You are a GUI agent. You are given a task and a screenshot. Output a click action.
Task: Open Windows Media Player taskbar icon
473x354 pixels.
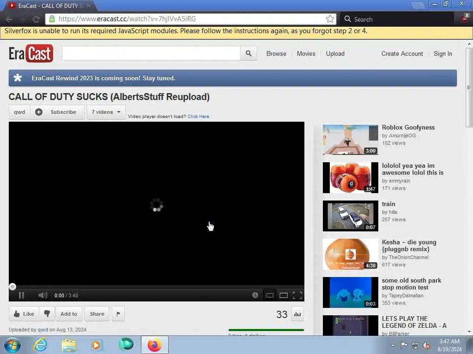(x=97, y=345)
